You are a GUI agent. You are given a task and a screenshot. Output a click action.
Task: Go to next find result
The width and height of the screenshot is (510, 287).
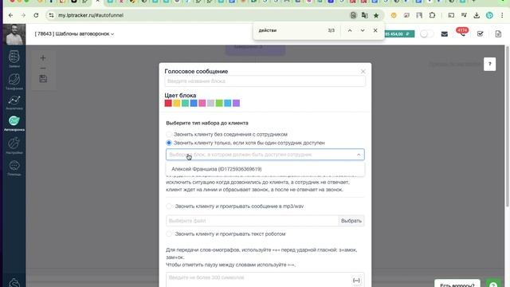363,30
